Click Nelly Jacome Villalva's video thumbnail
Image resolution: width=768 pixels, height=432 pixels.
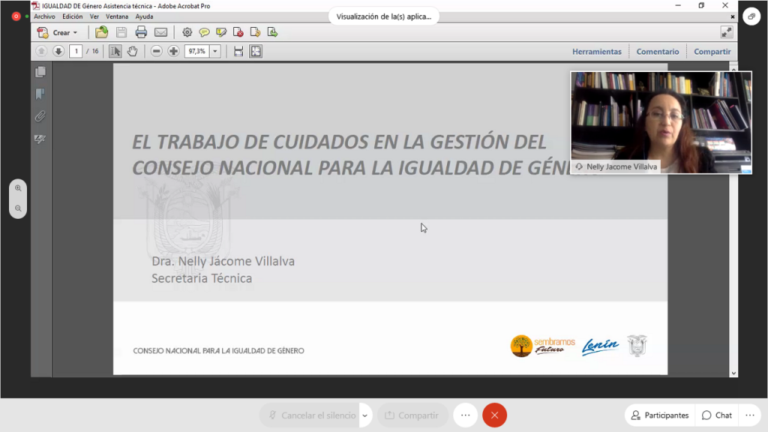661,122
